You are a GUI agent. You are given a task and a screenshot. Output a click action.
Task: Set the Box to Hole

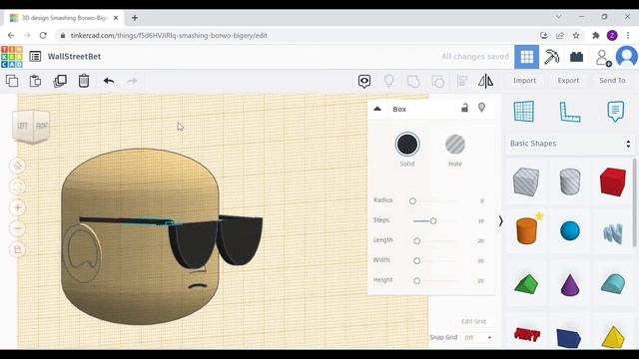[x=455, y=145]
